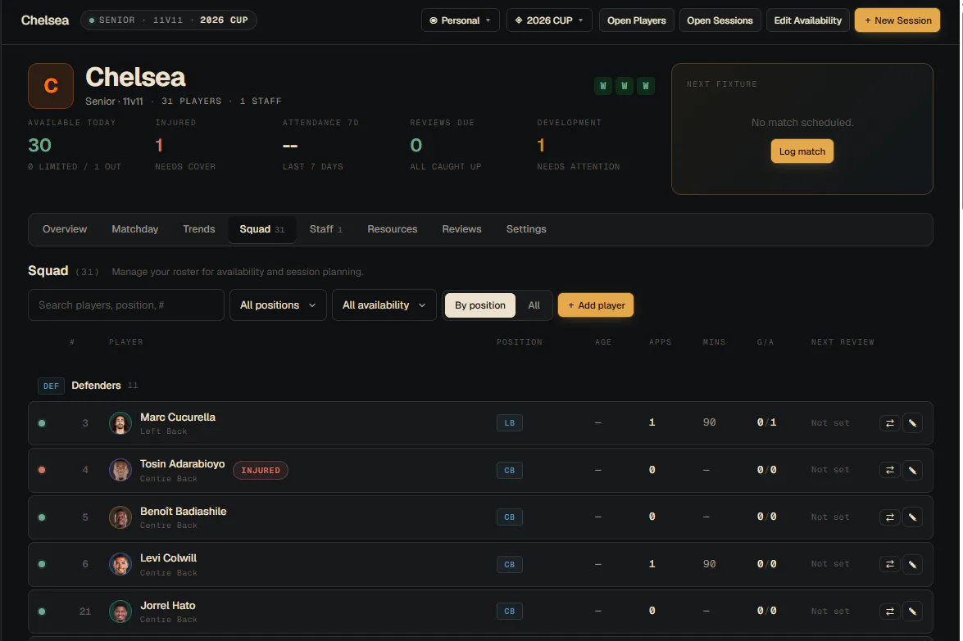This screenshot has height=641, width=963.
Task: Click the CB position badge for Levi Colwill
Action: click(x=509, y=564)
